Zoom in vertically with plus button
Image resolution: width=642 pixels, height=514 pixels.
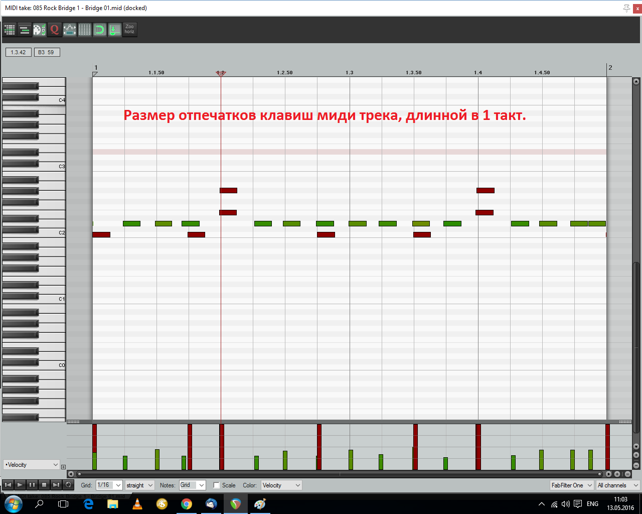[636, 456]
